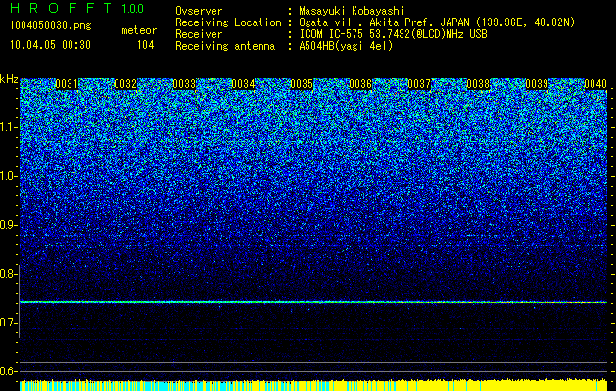Click the 'Receiving Location' label
Screen dimensions: 616x391
tap(228, 22)
